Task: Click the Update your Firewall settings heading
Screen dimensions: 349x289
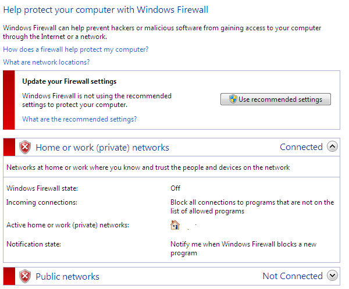Action: (x=69, y=81)
